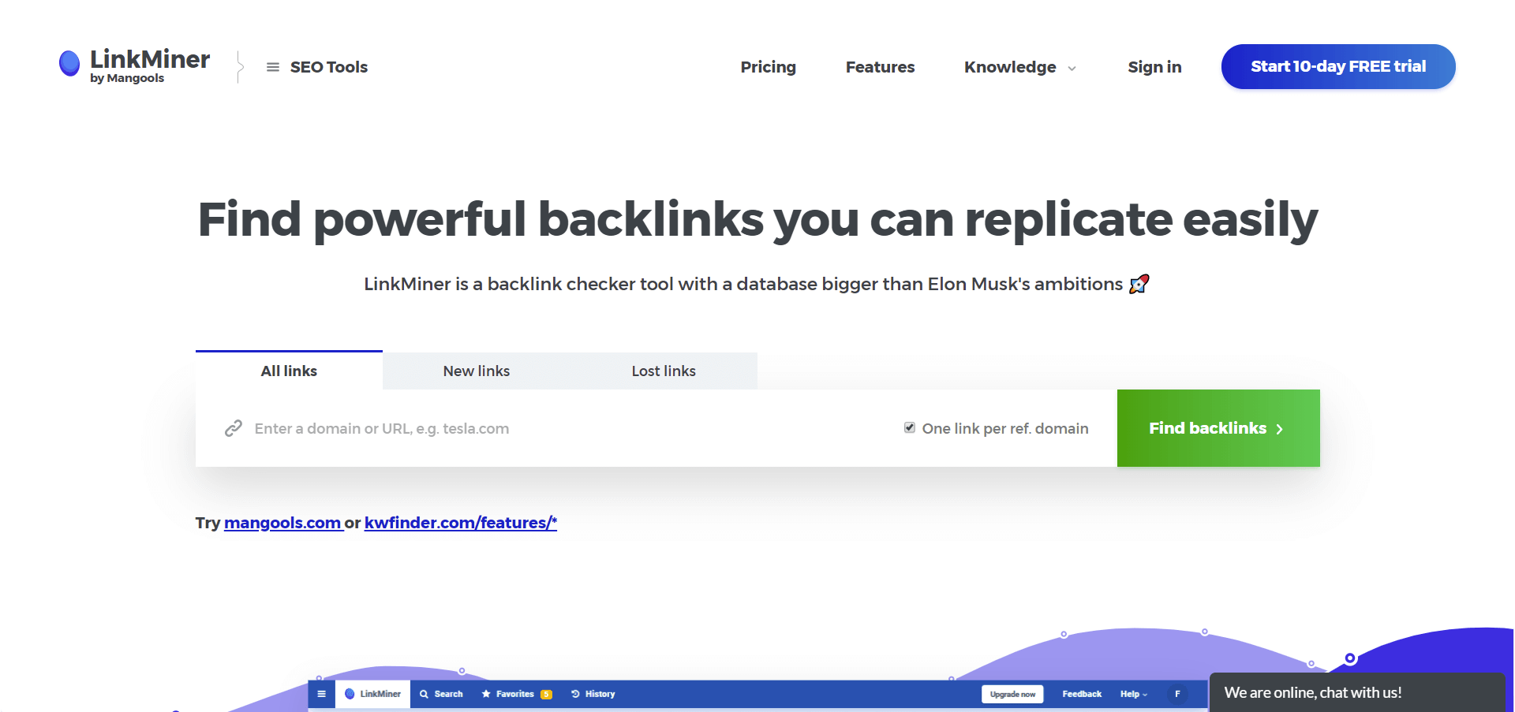Image resolution: width=1515 pixels, height=712 pixels.
Task: Click the Favorites star in the preview bar
Action: point(486,694)
